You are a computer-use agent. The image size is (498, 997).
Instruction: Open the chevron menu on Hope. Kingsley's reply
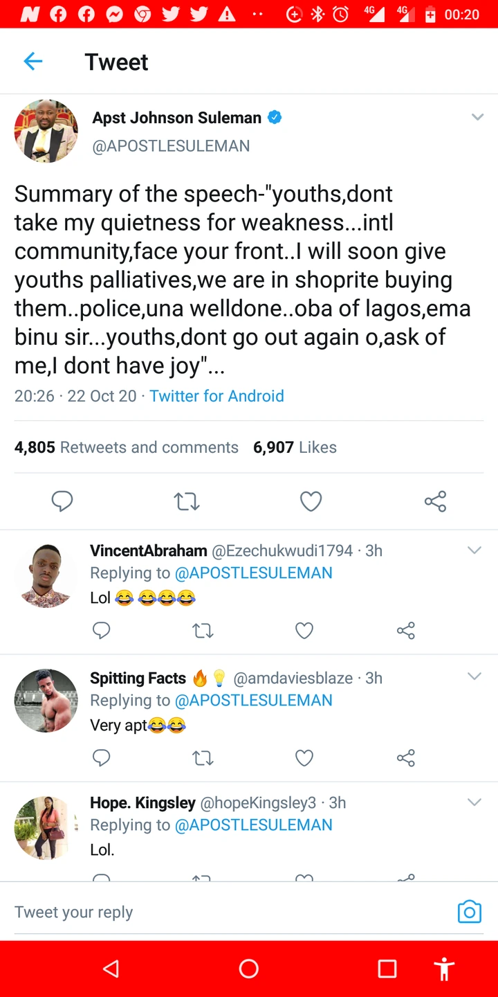pyautogui.click(x=474, y=802)
